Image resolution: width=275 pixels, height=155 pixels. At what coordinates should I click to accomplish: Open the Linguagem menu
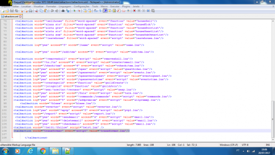tap(65, 6)
